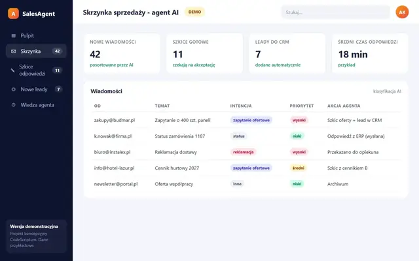Click Szkic z cennikiem B action

(348, 168)
